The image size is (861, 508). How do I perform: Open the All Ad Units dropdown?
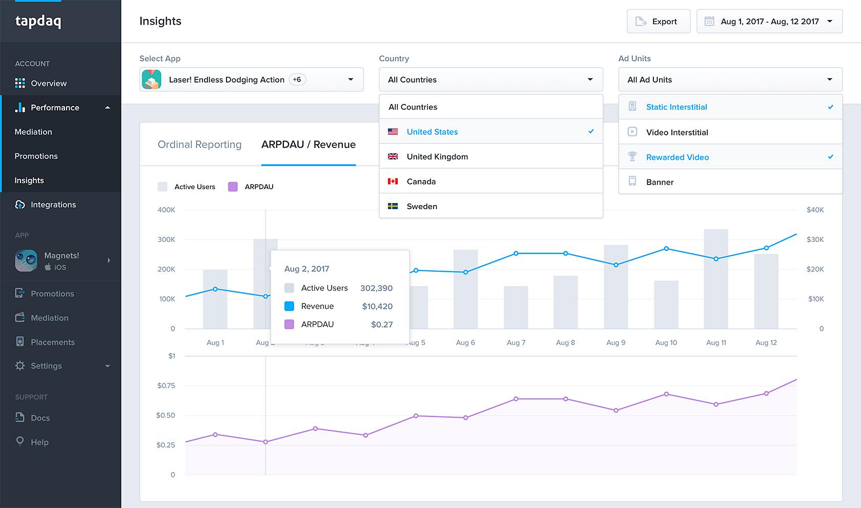point(730,79)
